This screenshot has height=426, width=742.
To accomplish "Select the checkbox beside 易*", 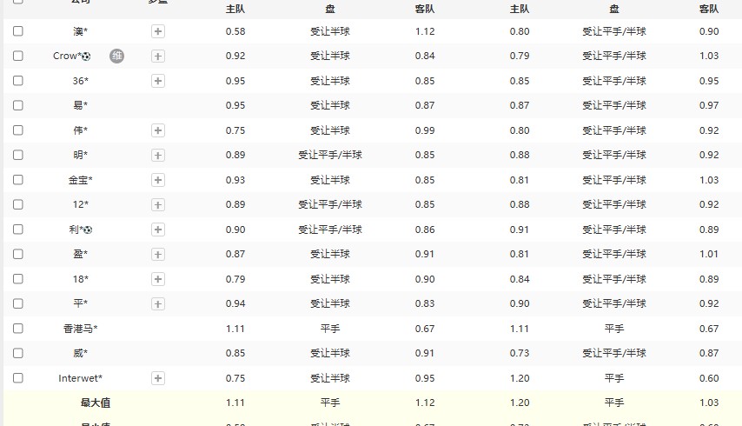I will (x=18, y=105).
